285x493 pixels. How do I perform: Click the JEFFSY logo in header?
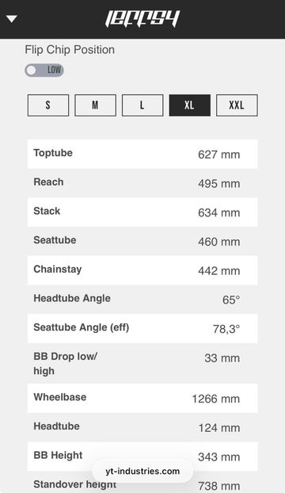142,18
